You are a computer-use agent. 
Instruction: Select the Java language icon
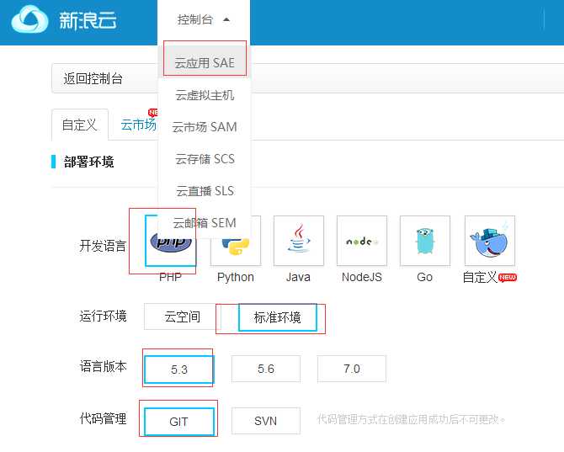(299, 241)
